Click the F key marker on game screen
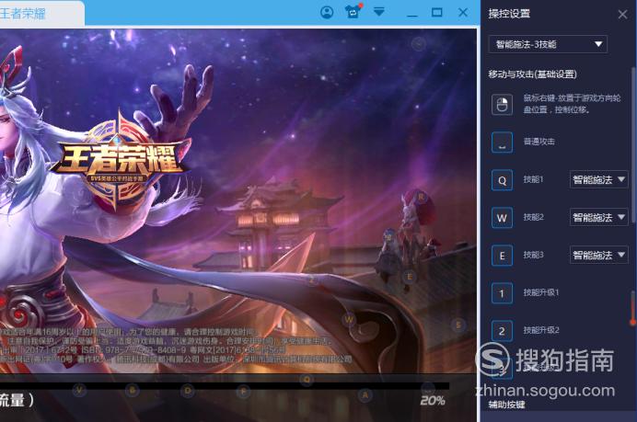The height and width of the screenshot is (422, 637). (x=243, y=391)
